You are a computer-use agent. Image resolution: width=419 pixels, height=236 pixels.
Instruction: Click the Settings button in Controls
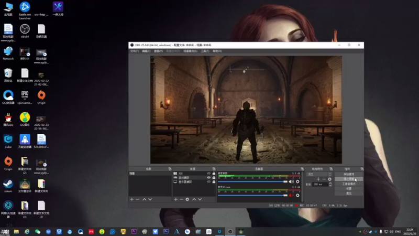click(x=349, y=189)
